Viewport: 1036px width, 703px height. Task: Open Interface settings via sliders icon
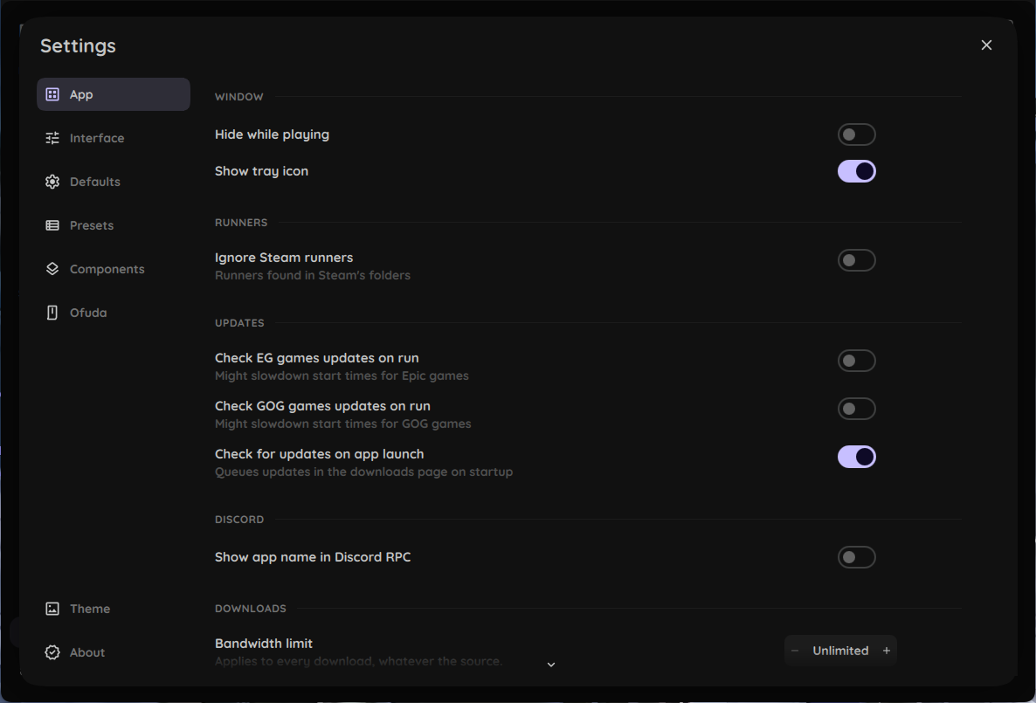coord(52,138)
